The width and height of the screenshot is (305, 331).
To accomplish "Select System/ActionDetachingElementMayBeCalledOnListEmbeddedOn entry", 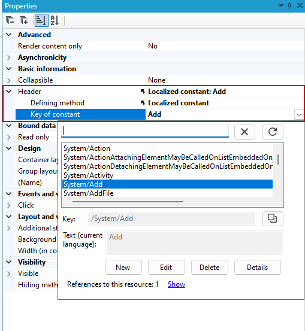I will point(167,166).
